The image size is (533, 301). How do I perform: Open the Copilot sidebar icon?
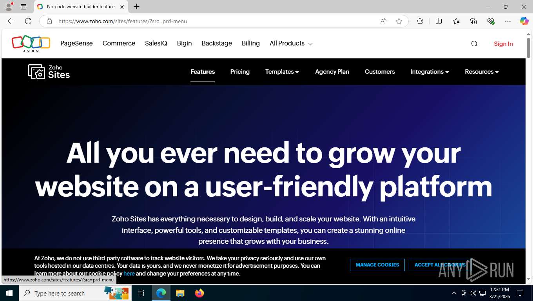point(524,21)
